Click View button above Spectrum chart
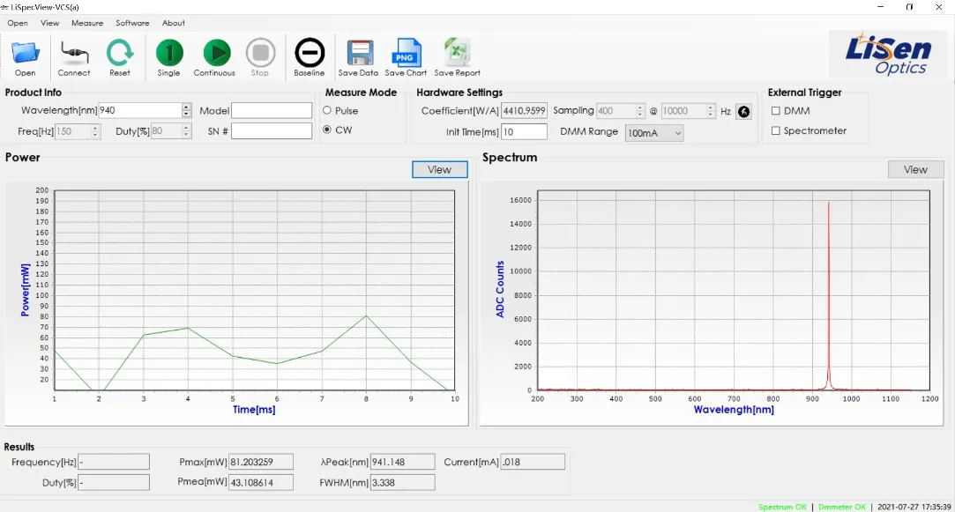The height and width of the screenshot is (512, 955). 915,170
